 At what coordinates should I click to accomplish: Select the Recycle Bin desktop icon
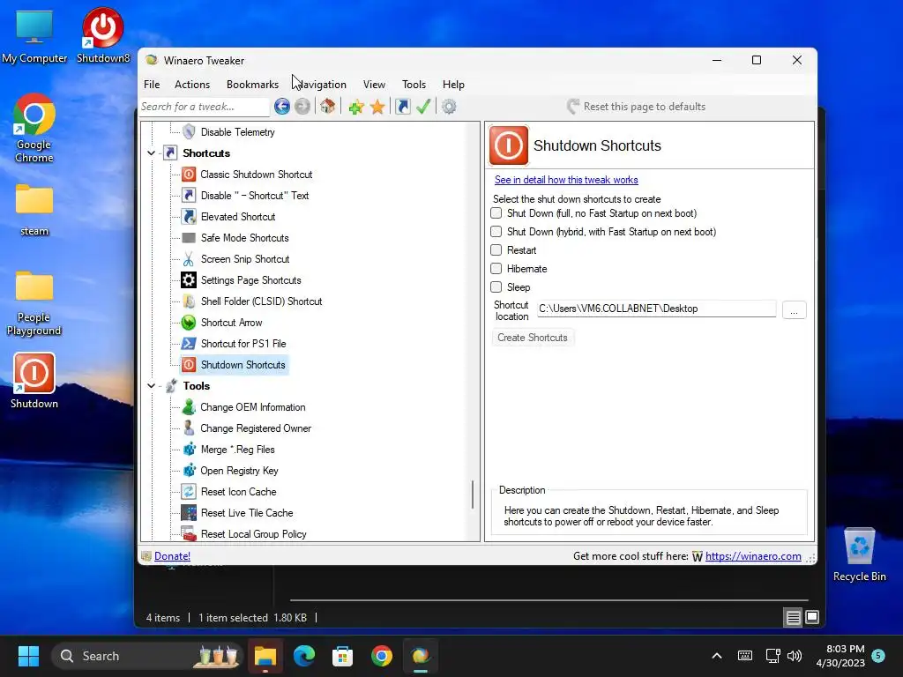[x=859, y=554]
